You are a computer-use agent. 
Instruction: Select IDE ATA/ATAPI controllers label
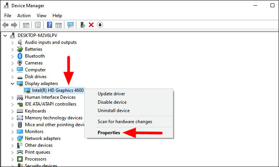point(51,104)
